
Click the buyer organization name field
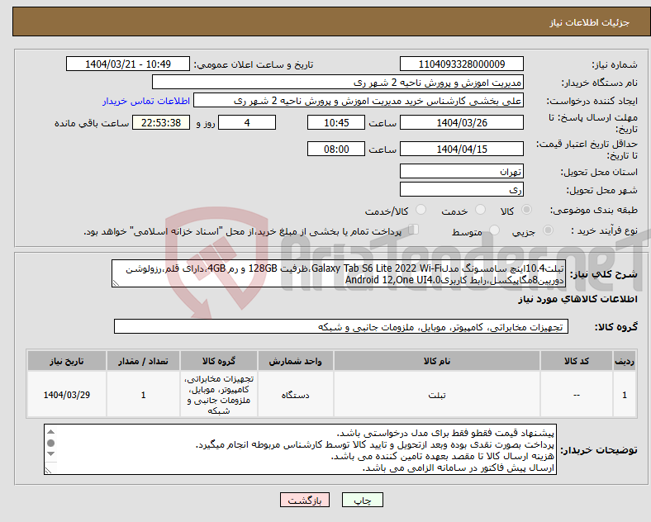tap(338, 82)
